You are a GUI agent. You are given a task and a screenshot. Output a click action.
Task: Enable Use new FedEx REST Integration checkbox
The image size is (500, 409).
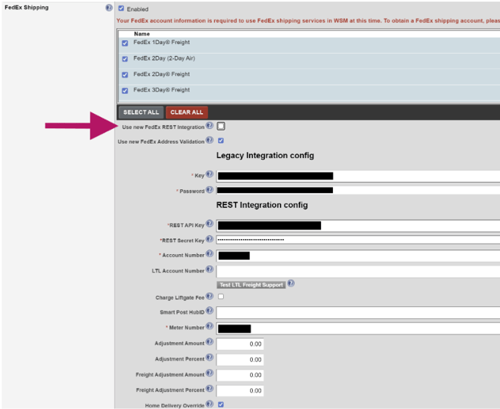[221, 127]
